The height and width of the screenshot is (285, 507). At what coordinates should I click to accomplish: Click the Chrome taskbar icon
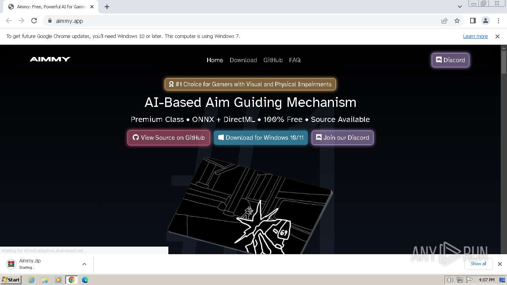[x=71, y=280]
